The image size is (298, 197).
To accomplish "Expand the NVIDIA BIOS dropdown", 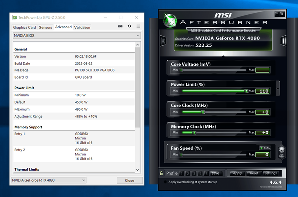I will (77, 36).
